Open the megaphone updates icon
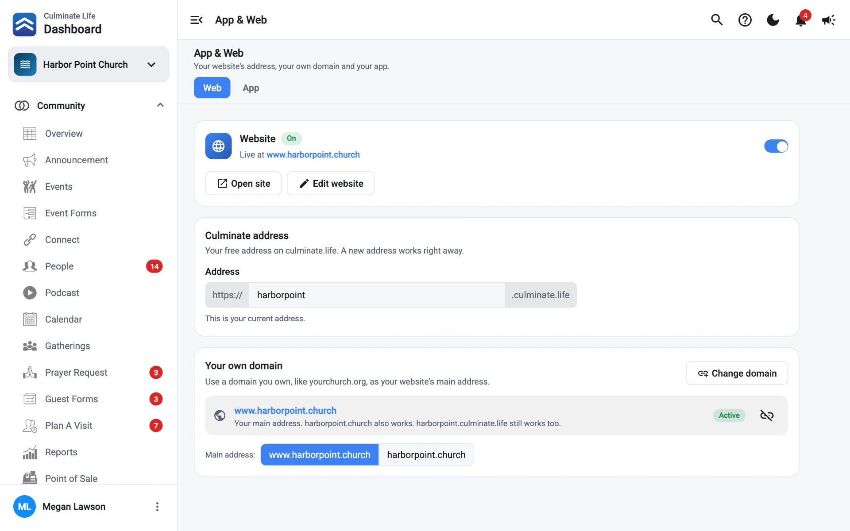 pos(829,20)
